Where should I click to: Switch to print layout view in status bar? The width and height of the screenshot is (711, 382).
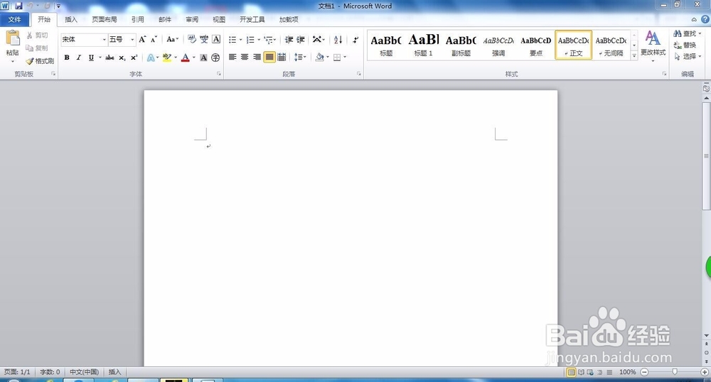[x=572, y=372]
